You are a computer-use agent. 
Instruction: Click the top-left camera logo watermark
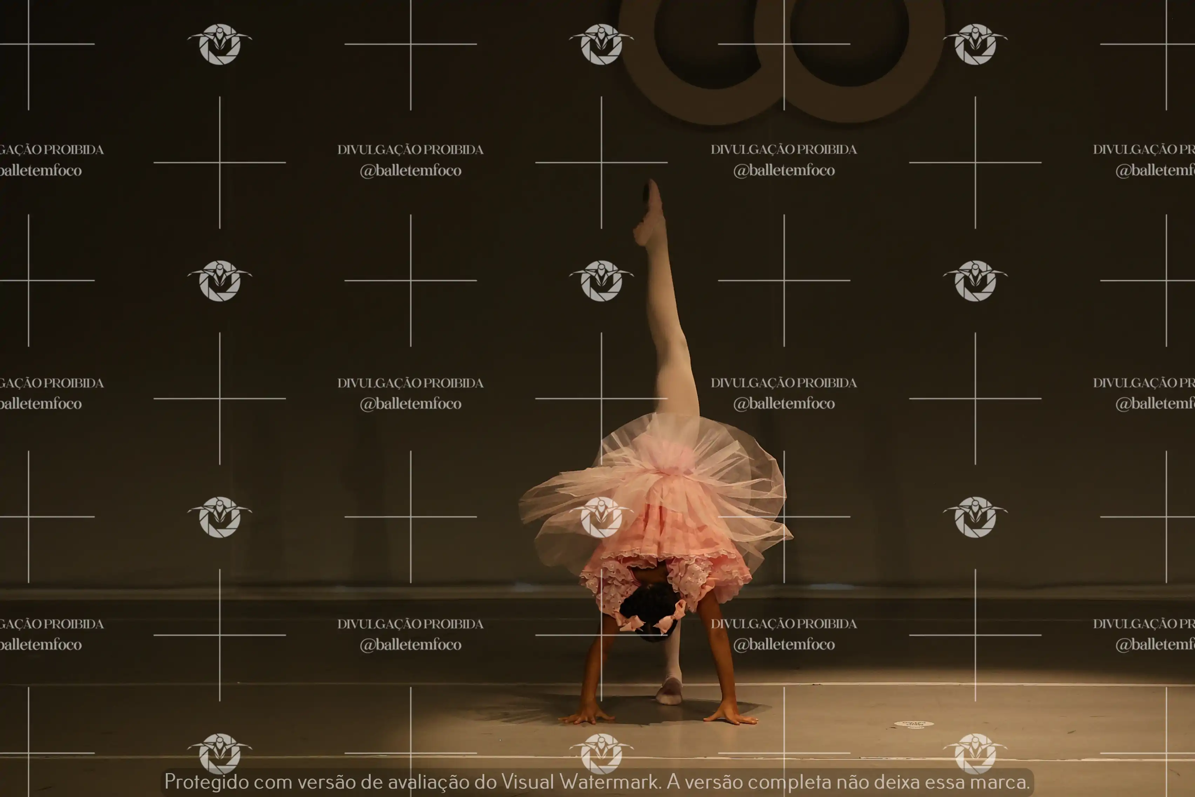click(220, 44)
